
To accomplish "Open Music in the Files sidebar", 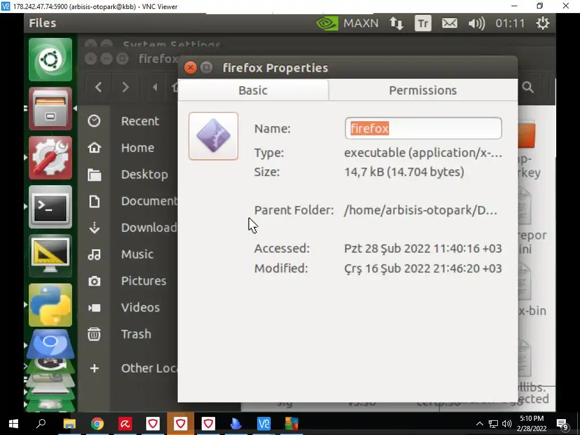I will pyautogui.click(x=137, y=254).
